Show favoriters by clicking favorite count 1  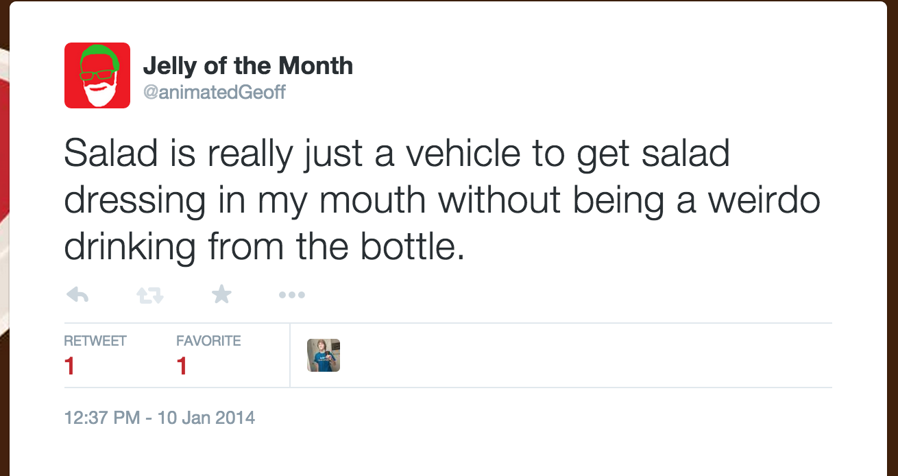click(182, 367)
